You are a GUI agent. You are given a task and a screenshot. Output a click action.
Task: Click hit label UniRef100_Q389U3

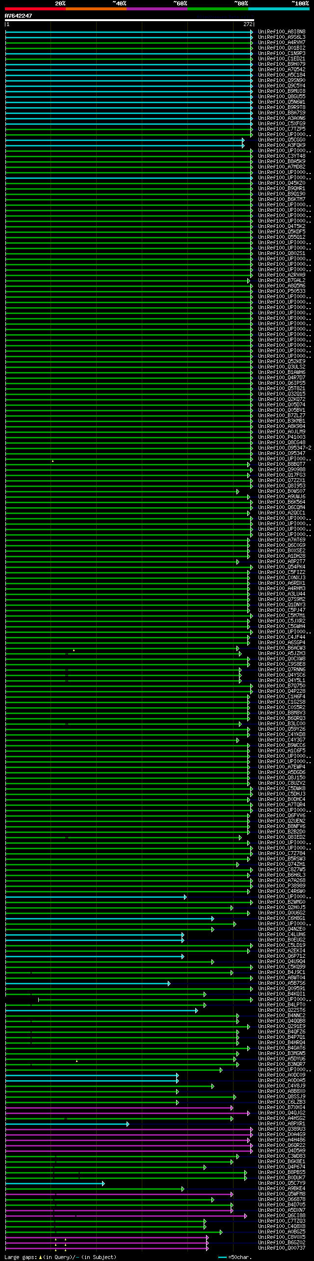tap(282, 1129)
